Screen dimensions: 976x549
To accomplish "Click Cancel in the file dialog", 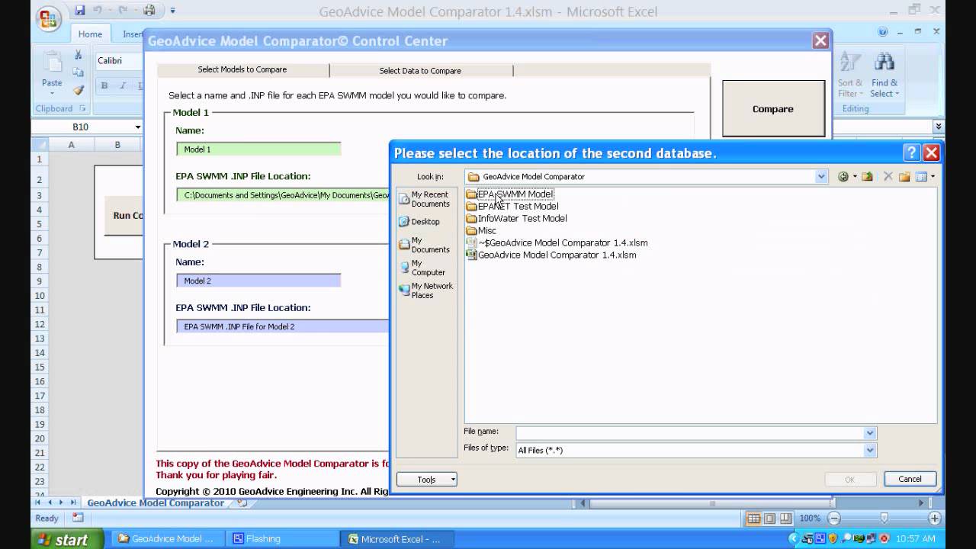I will pyautogui.click(x=910, y=479).
